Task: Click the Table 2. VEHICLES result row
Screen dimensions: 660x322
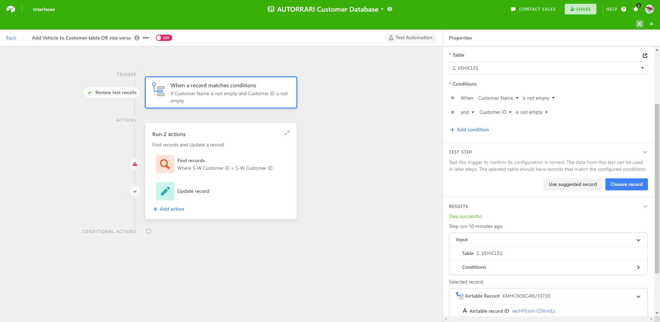Action: 548,254
